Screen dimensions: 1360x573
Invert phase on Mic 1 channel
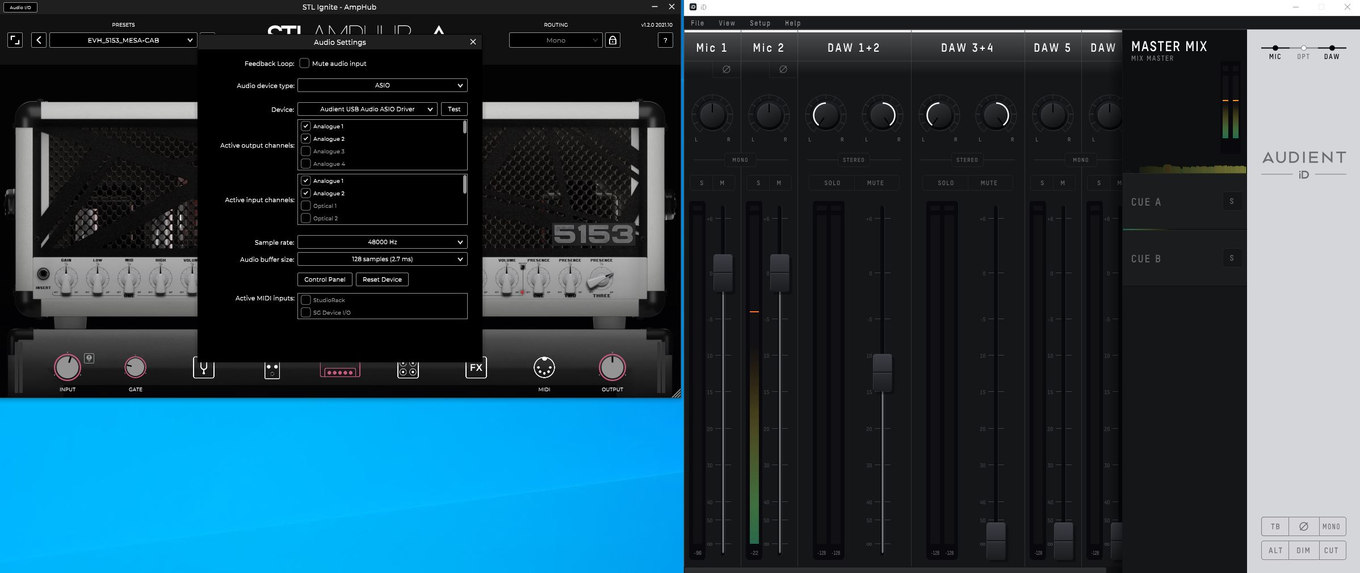pos(726,69)
